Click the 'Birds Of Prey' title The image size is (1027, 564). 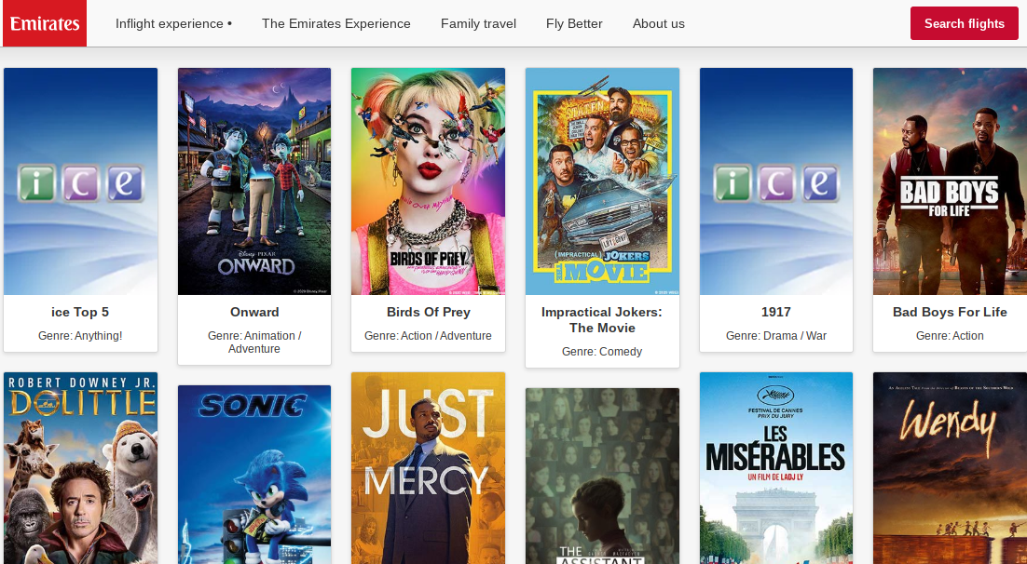(x=429, y=312)
